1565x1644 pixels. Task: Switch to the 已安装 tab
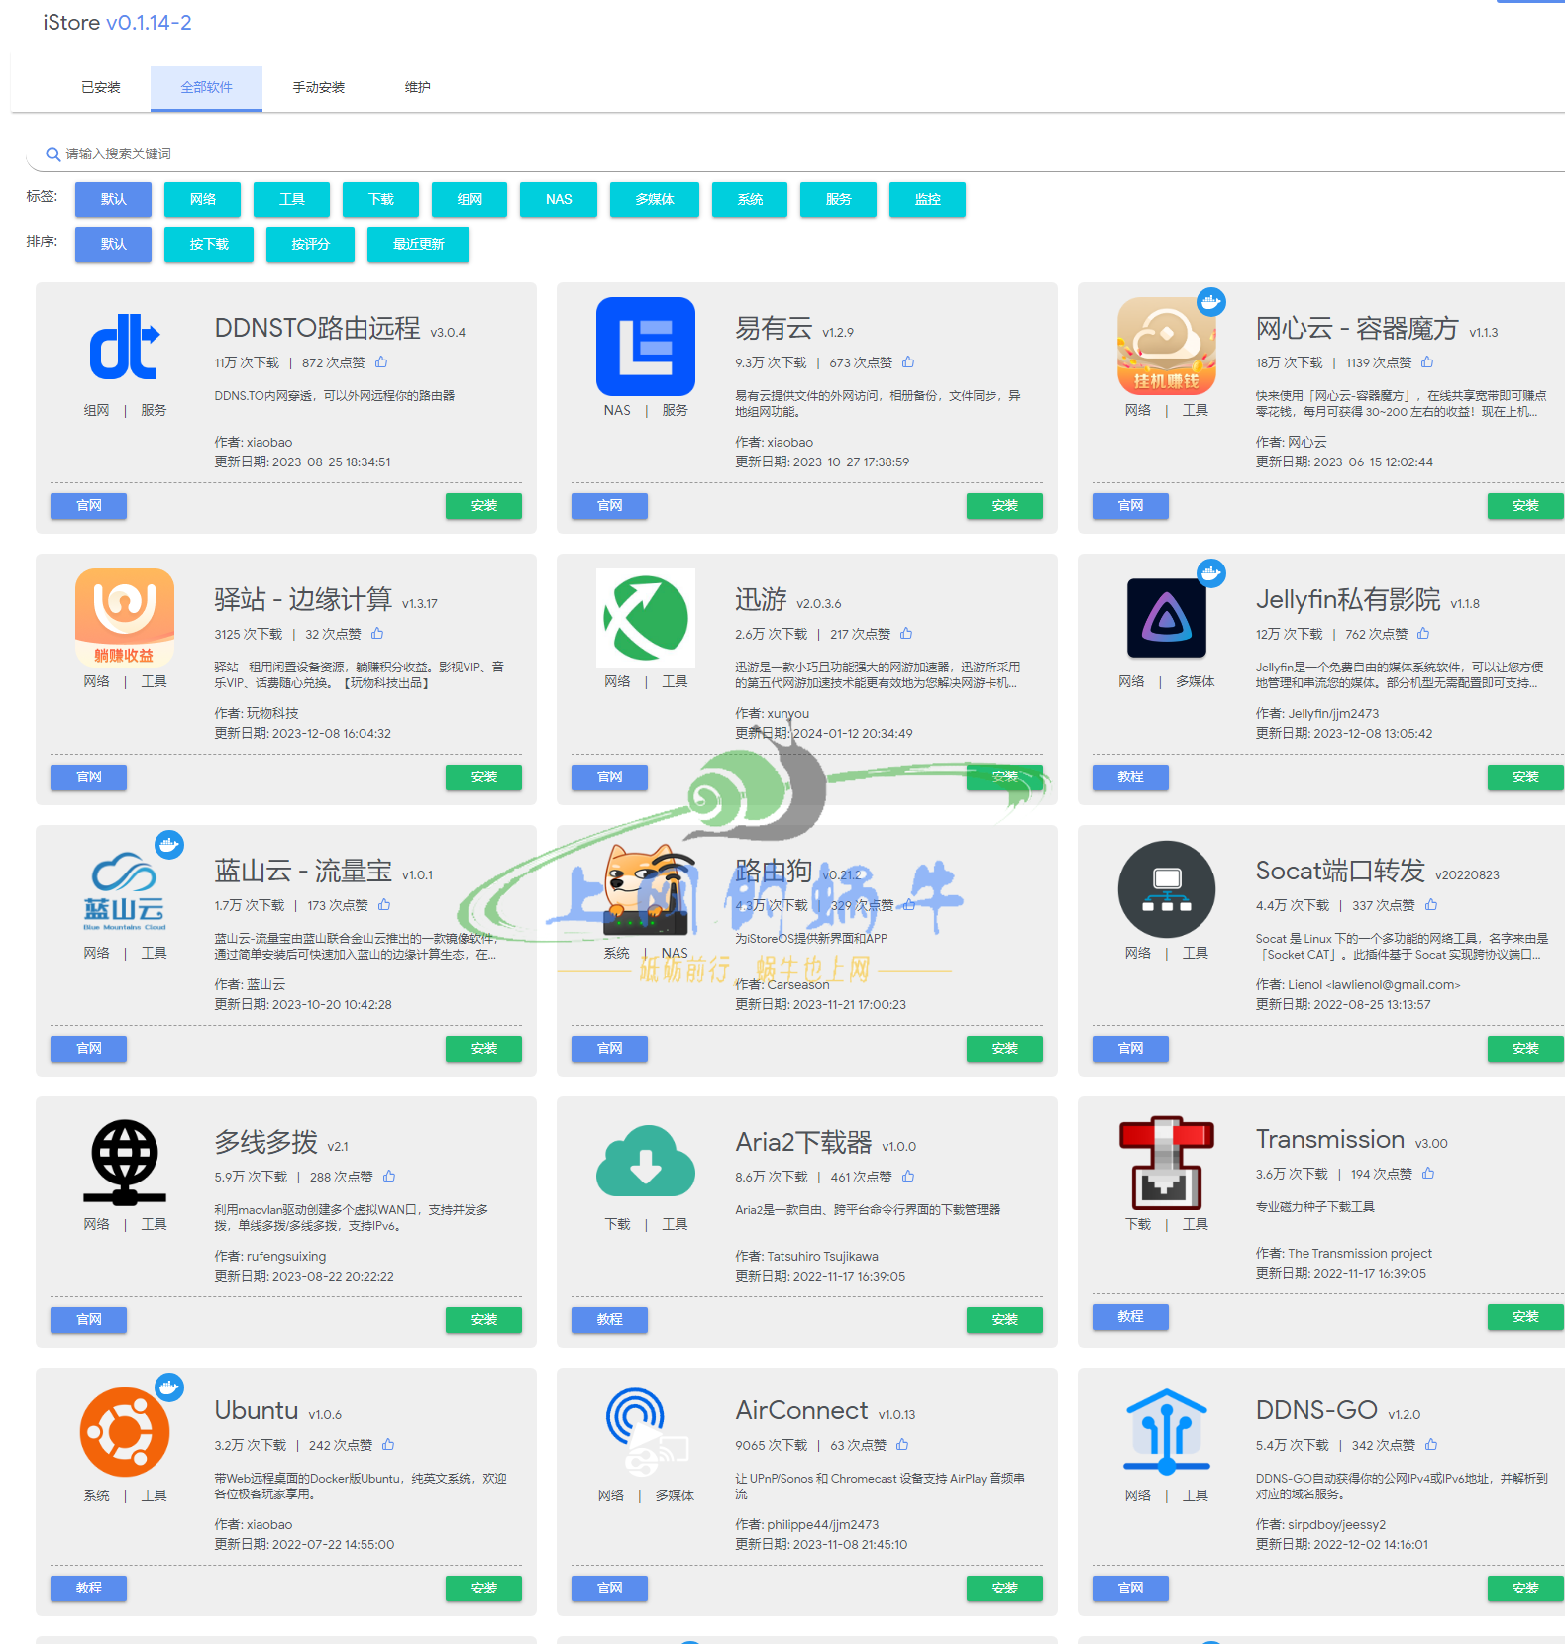pos(101,88)
